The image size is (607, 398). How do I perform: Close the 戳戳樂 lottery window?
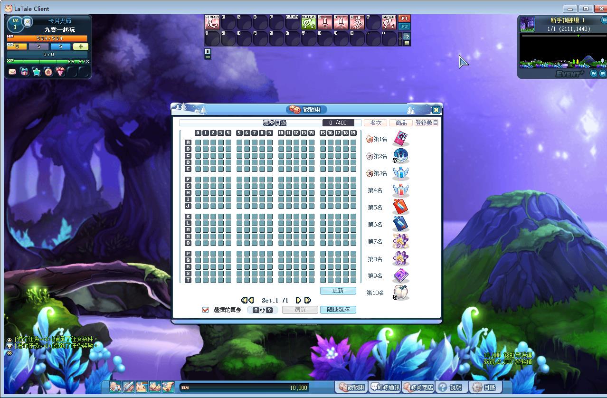click(436, 110)
